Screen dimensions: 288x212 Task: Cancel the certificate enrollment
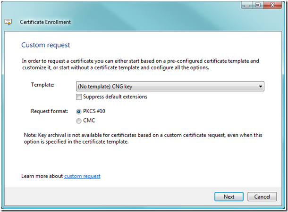(x=262, y=196)
